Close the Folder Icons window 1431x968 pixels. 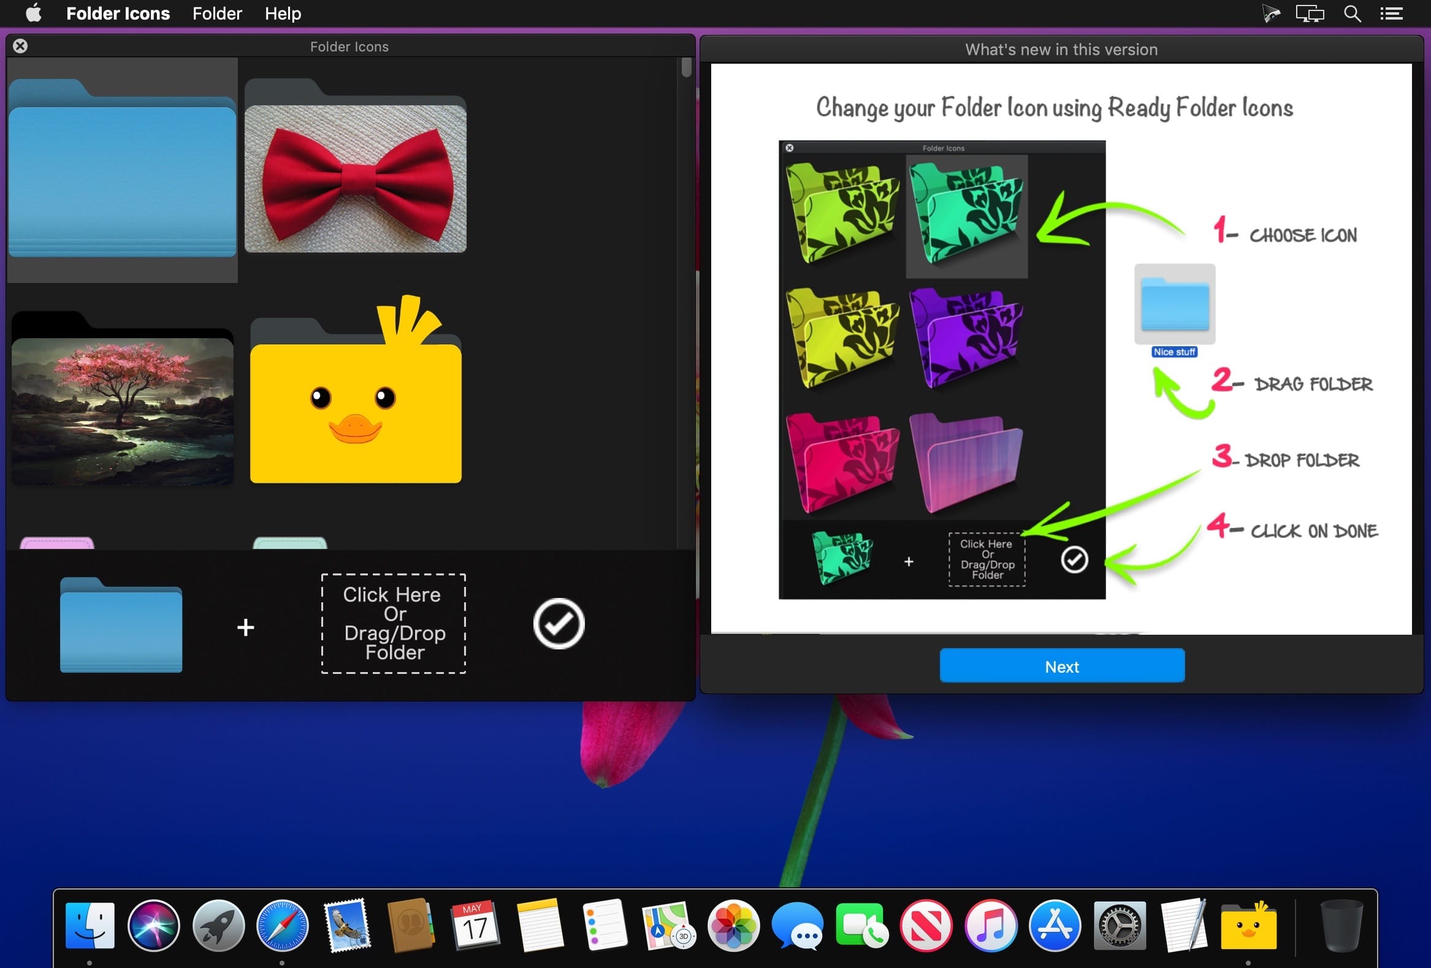(20, 46)
